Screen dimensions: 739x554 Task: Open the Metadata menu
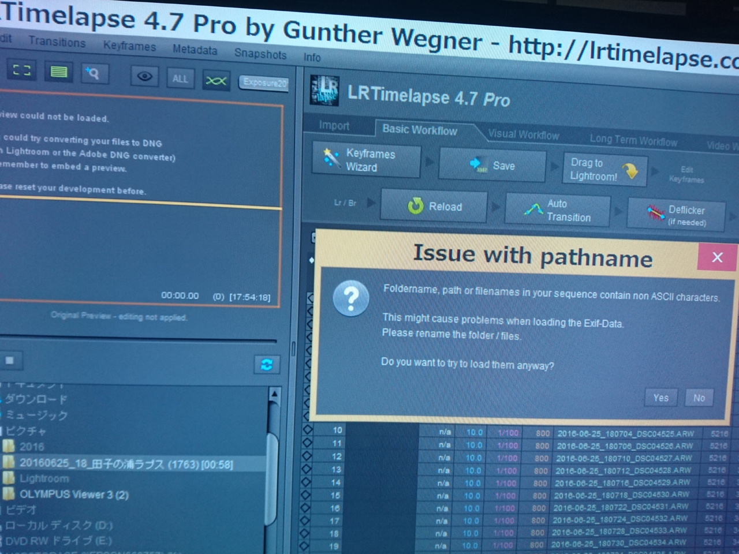(195, 50)
